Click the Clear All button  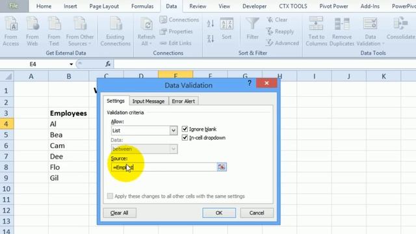coord(120,213)
